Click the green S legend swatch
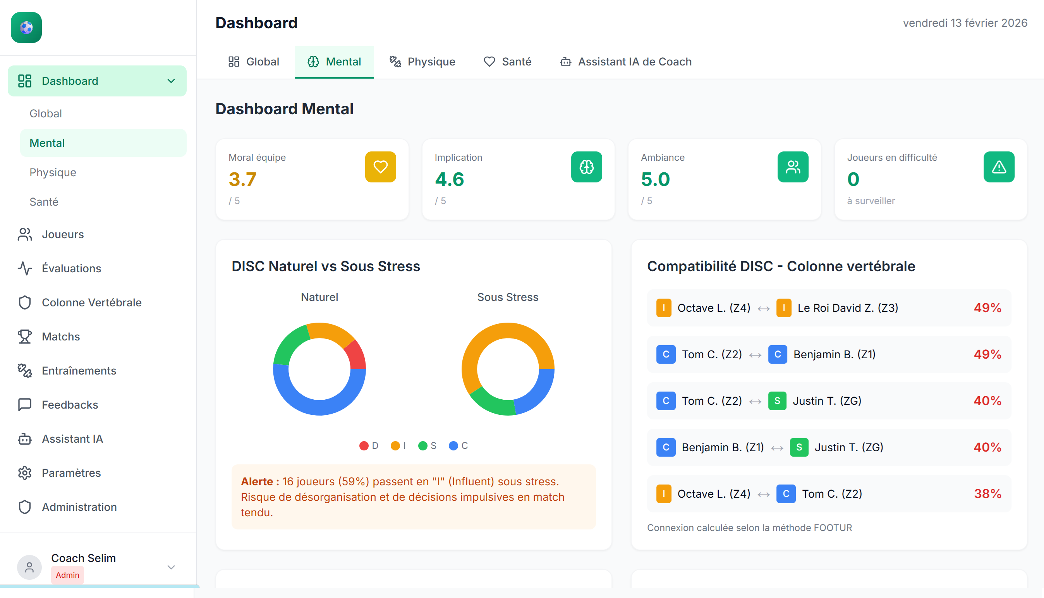Image resolution: width=1044 pixels, height=598 pixels. click(x=422, y=446)
